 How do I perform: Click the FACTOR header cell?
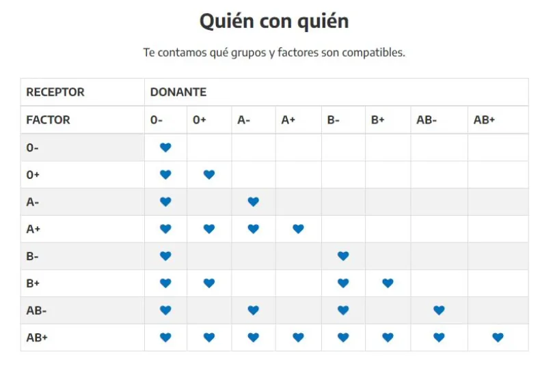click(48, 119)
